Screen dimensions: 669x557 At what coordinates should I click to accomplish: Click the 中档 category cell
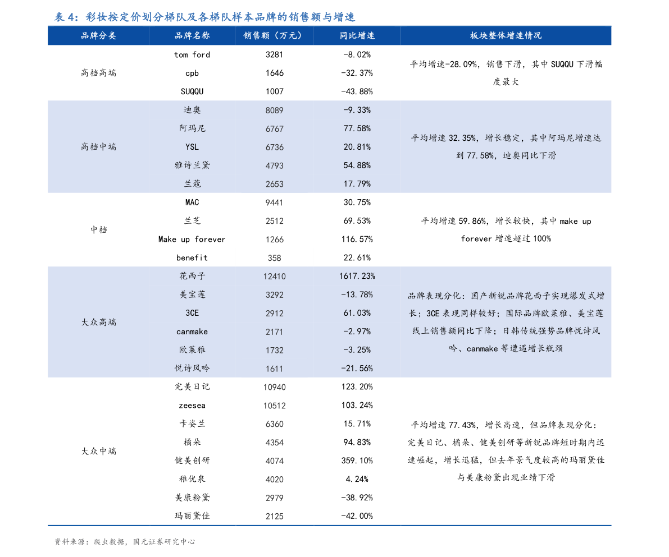[x=98, y=230]
